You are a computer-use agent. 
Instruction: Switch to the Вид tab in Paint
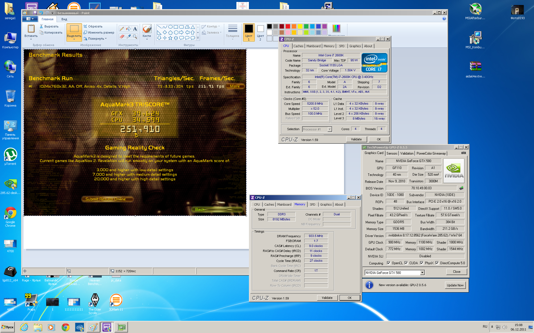pos(64,19)
